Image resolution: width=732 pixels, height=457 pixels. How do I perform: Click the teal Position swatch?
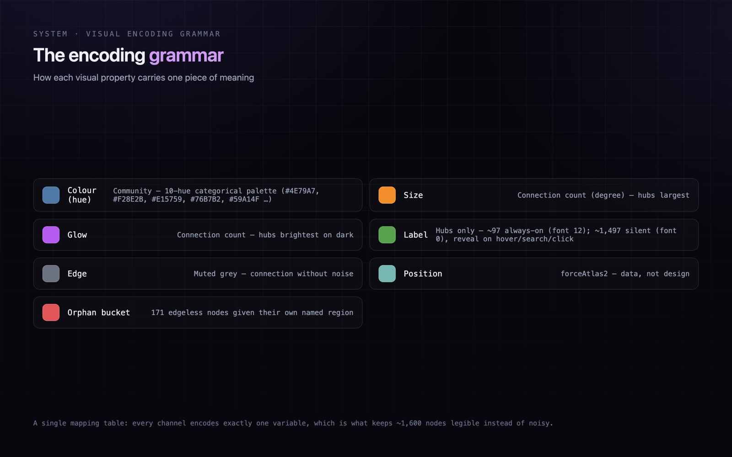pyautogui.click(x=387, y=274)
